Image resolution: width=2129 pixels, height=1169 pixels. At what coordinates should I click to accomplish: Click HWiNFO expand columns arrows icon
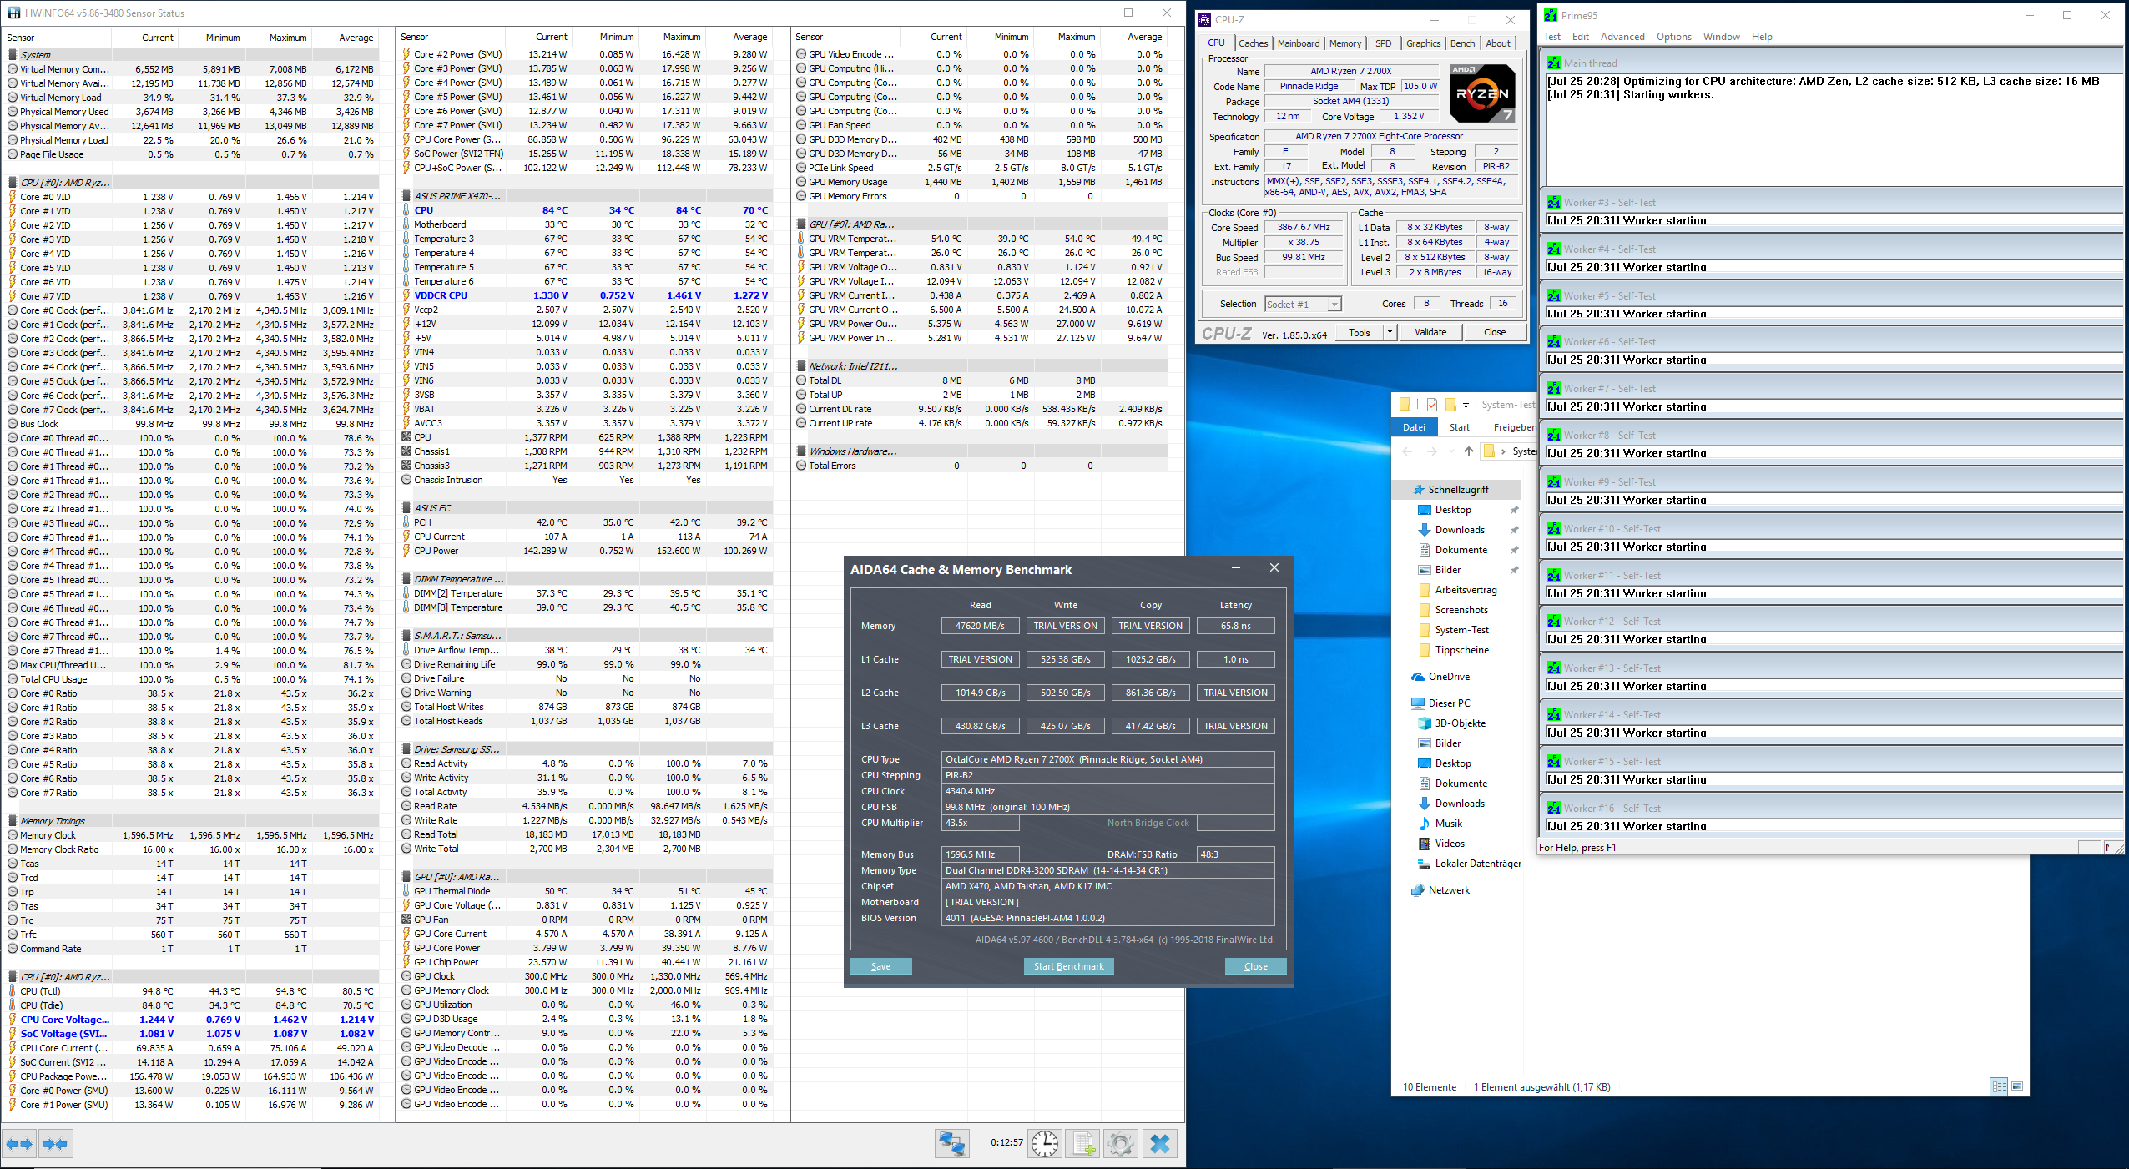point(20,1144)
